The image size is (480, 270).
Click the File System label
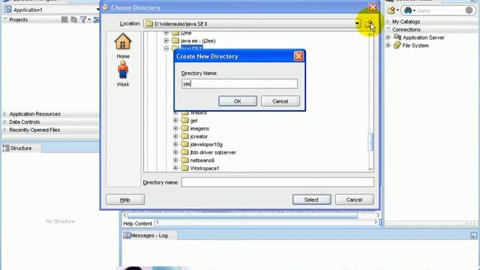pyautogui.click(x=415, y=45)
